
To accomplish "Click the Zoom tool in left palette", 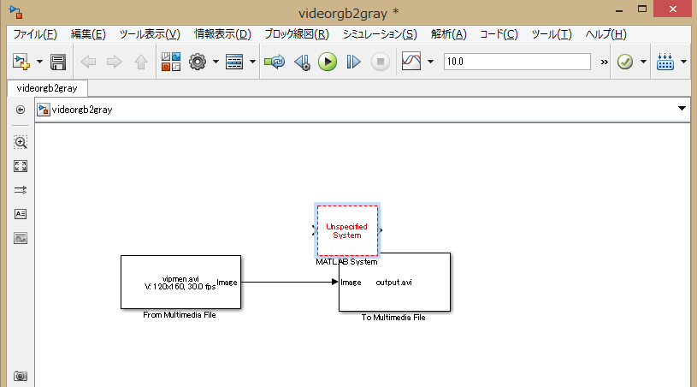I will 21,142.
